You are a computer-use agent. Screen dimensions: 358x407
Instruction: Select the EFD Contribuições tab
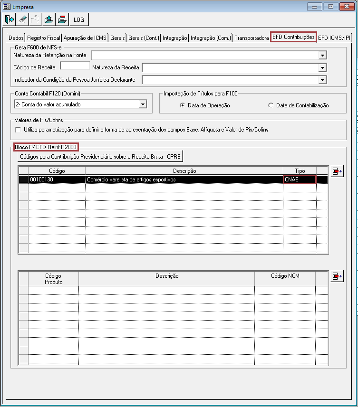tap(293, 37)
